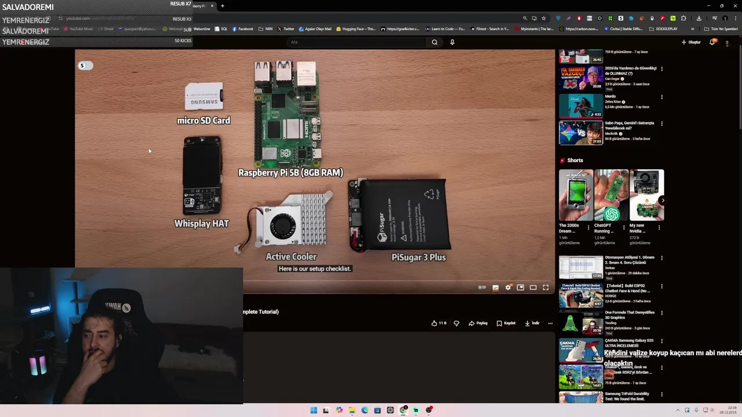Open the Twitter bookmark

[x=286, y=28]
